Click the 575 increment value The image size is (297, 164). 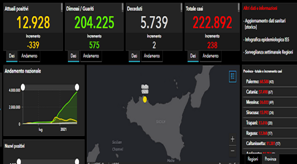click(x=94, y=45)
